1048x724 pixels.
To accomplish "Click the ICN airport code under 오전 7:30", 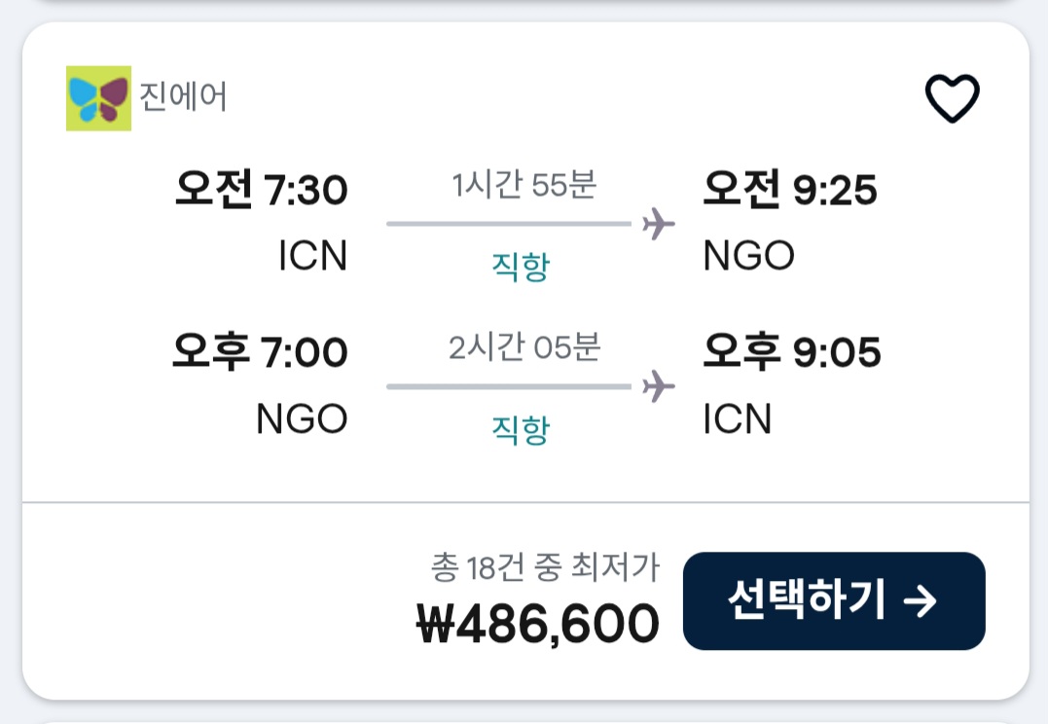I will (312, 256).
